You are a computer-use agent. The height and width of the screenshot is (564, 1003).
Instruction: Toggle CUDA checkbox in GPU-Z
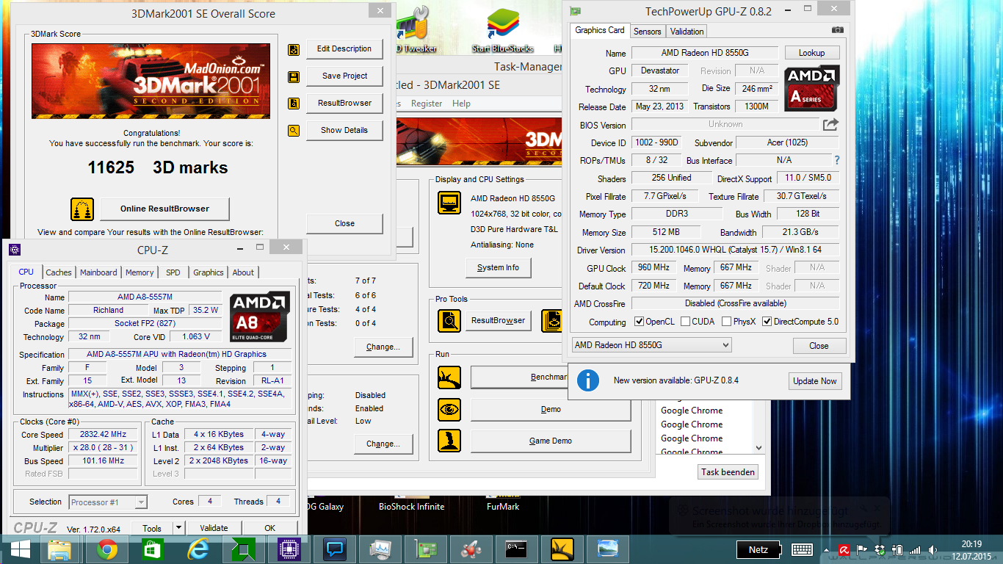click(x=685, y=322)
